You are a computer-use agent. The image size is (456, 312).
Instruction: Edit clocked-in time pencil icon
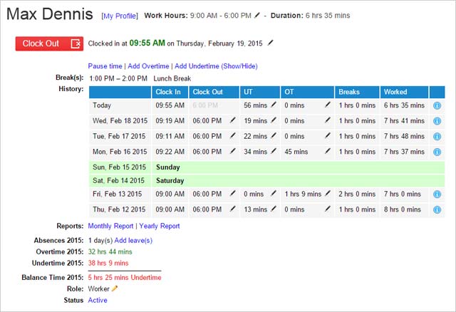click(x=271, y=43)
